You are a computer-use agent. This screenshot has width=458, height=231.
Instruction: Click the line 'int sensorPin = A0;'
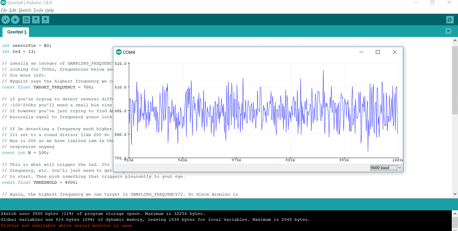pos(27,45)
